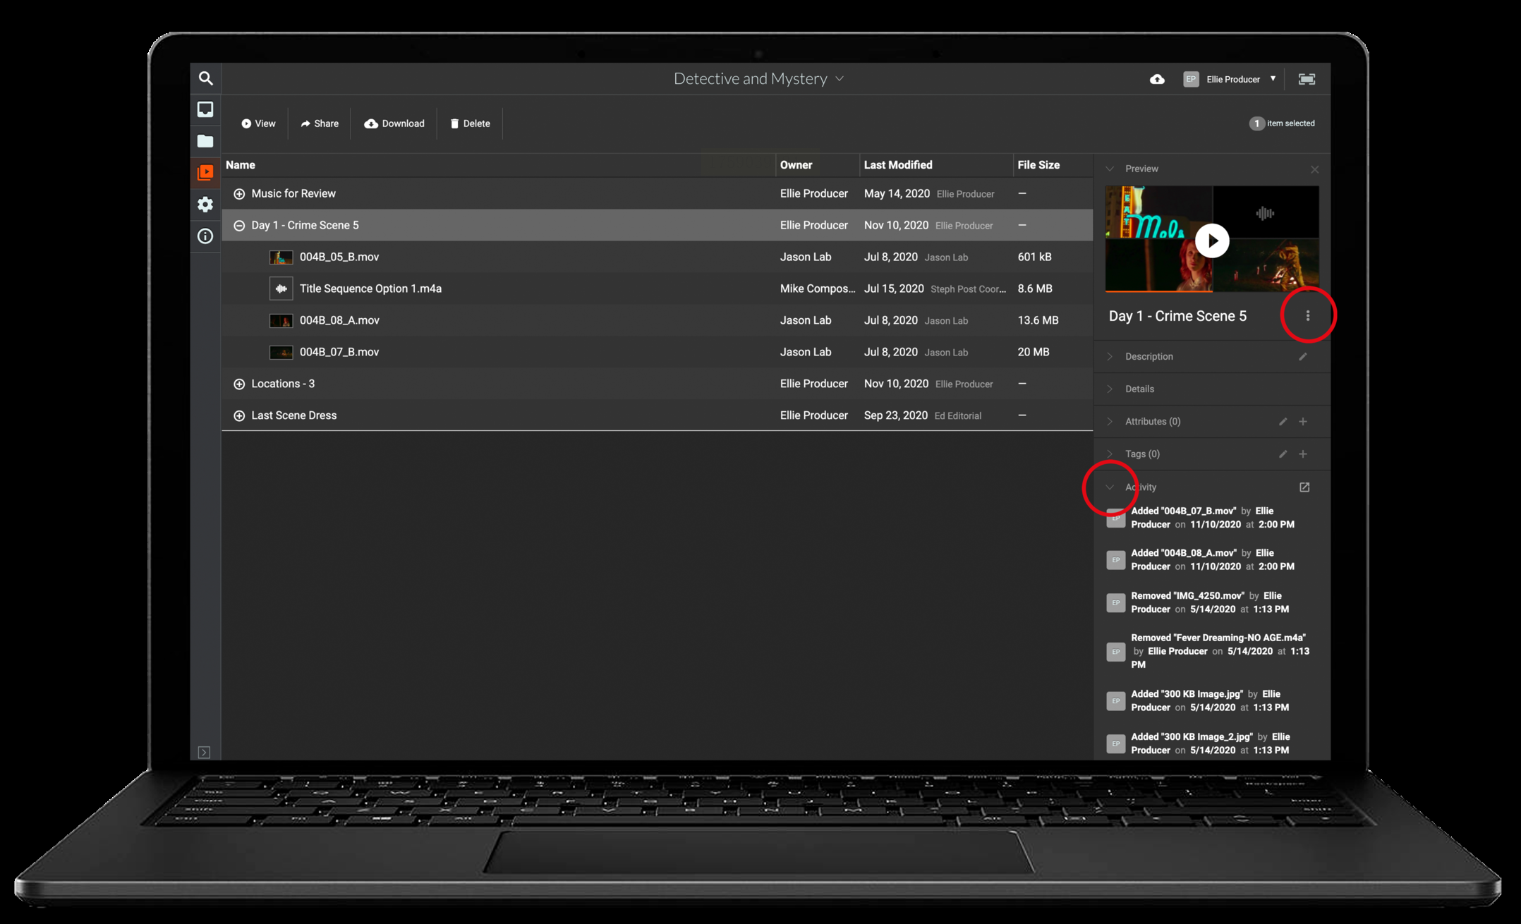1521x924 pixels.
Task: Expand the Locations - 3 folder
Action: tap(239, 384)
